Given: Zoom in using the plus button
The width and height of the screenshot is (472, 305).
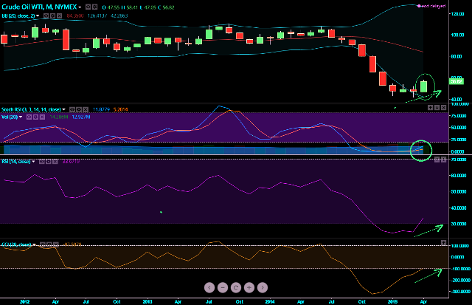Looking at the screenshot, I should click(x=249, y=287).
